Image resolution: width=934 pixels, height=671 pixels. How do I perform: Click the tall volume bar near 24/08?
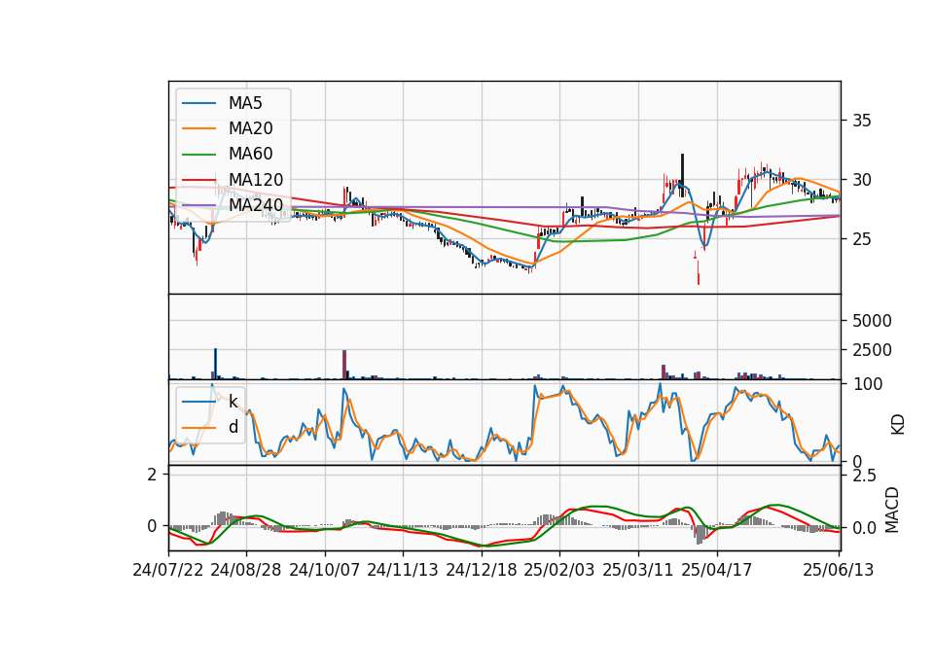[216, 364]
